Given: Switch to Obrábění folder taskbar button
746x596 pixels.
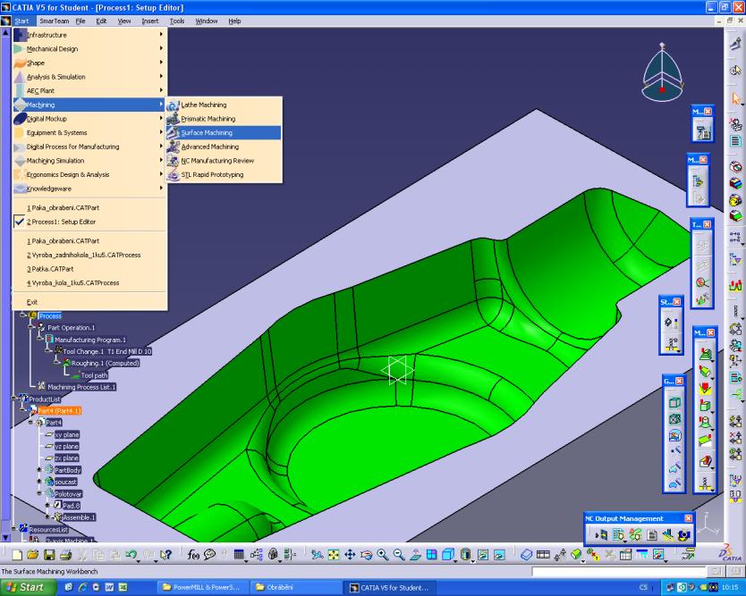Looking at the screenshot, I should tap(295, 587).
